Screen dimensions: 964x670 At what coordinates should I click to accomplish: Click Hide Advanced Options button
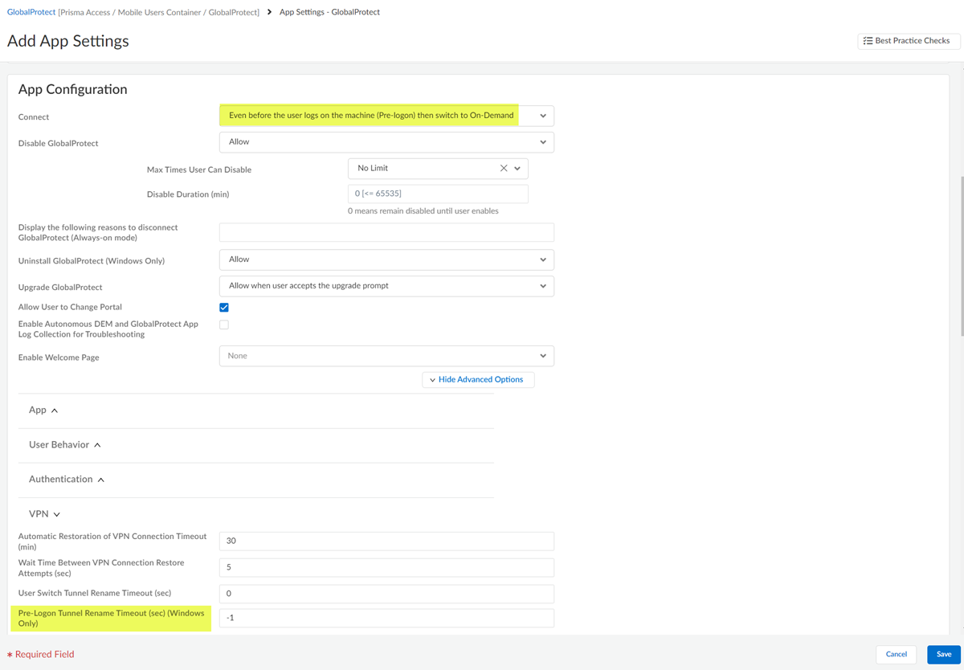click(478, 380)
